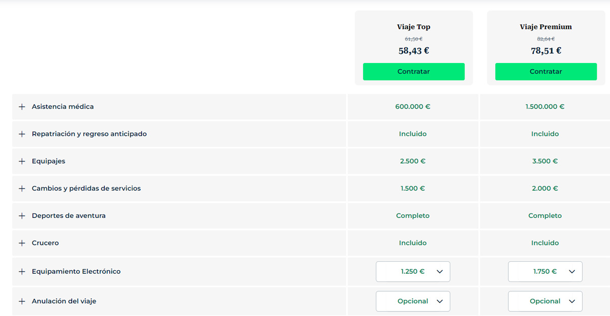Expand Anulación del viaje plus icon
610x316 pixels.
pyautogui.click(x=22, y=301)
